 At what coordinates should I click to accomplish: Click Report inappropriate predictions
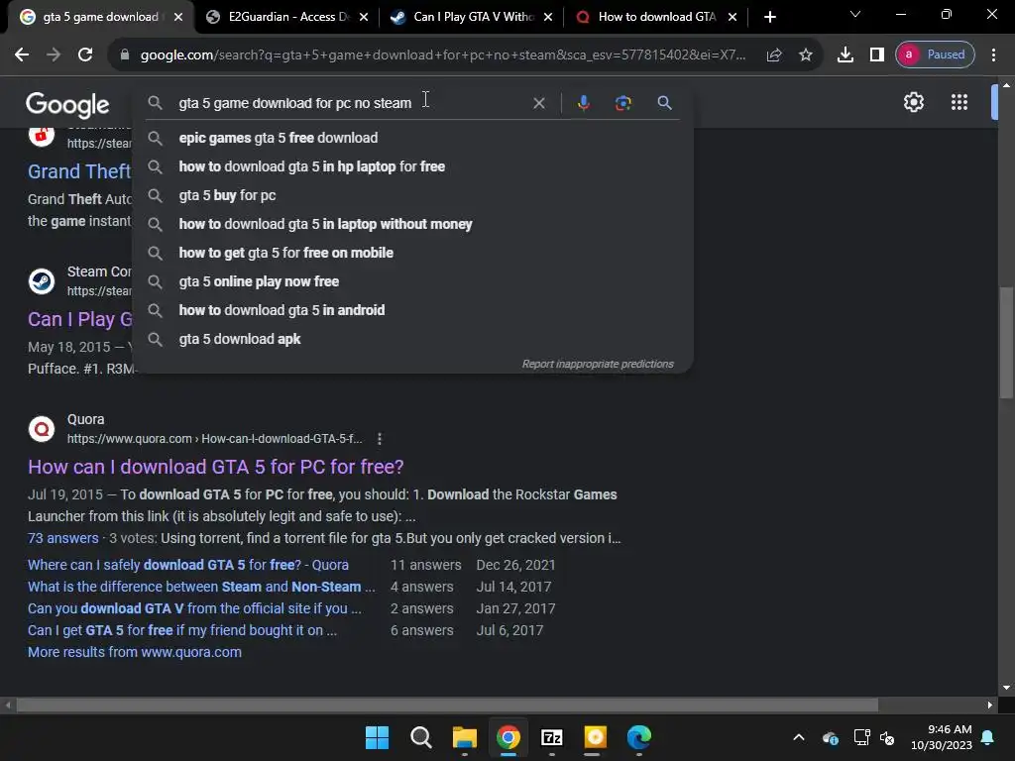(x=598, y=365)
